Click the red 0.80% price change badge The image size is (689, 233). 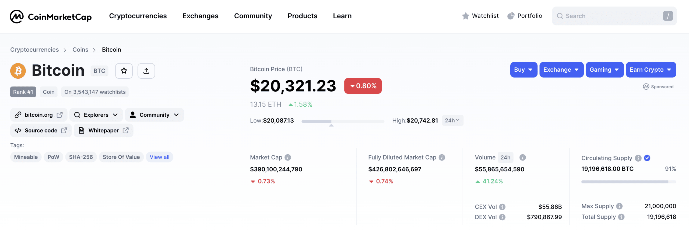coord(363,86)
